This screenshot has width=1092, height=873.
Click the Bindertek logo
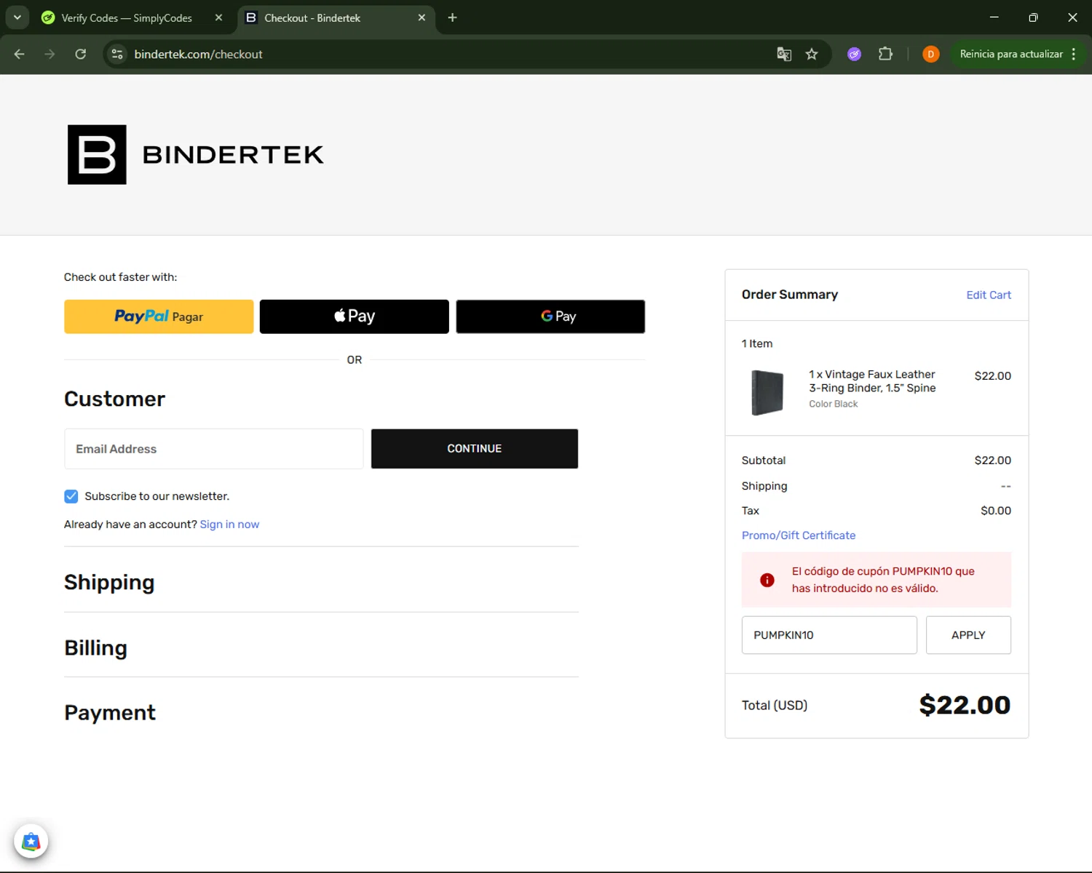click(196, 154)
